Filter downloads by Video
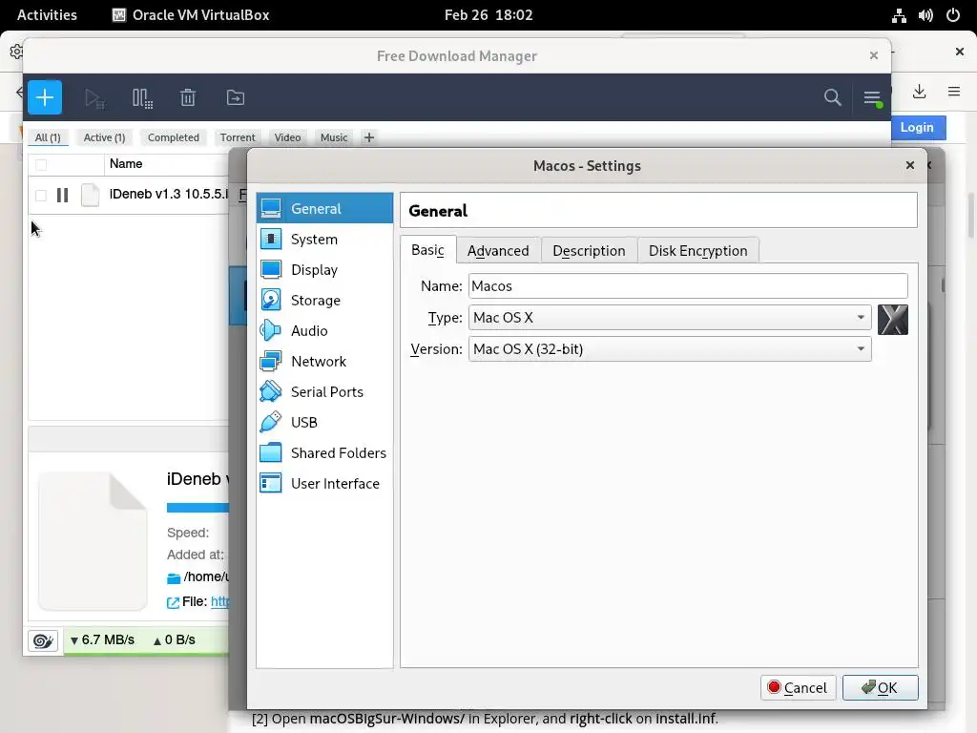This screenshot has height=733, width=977. (x=287, y=137)
